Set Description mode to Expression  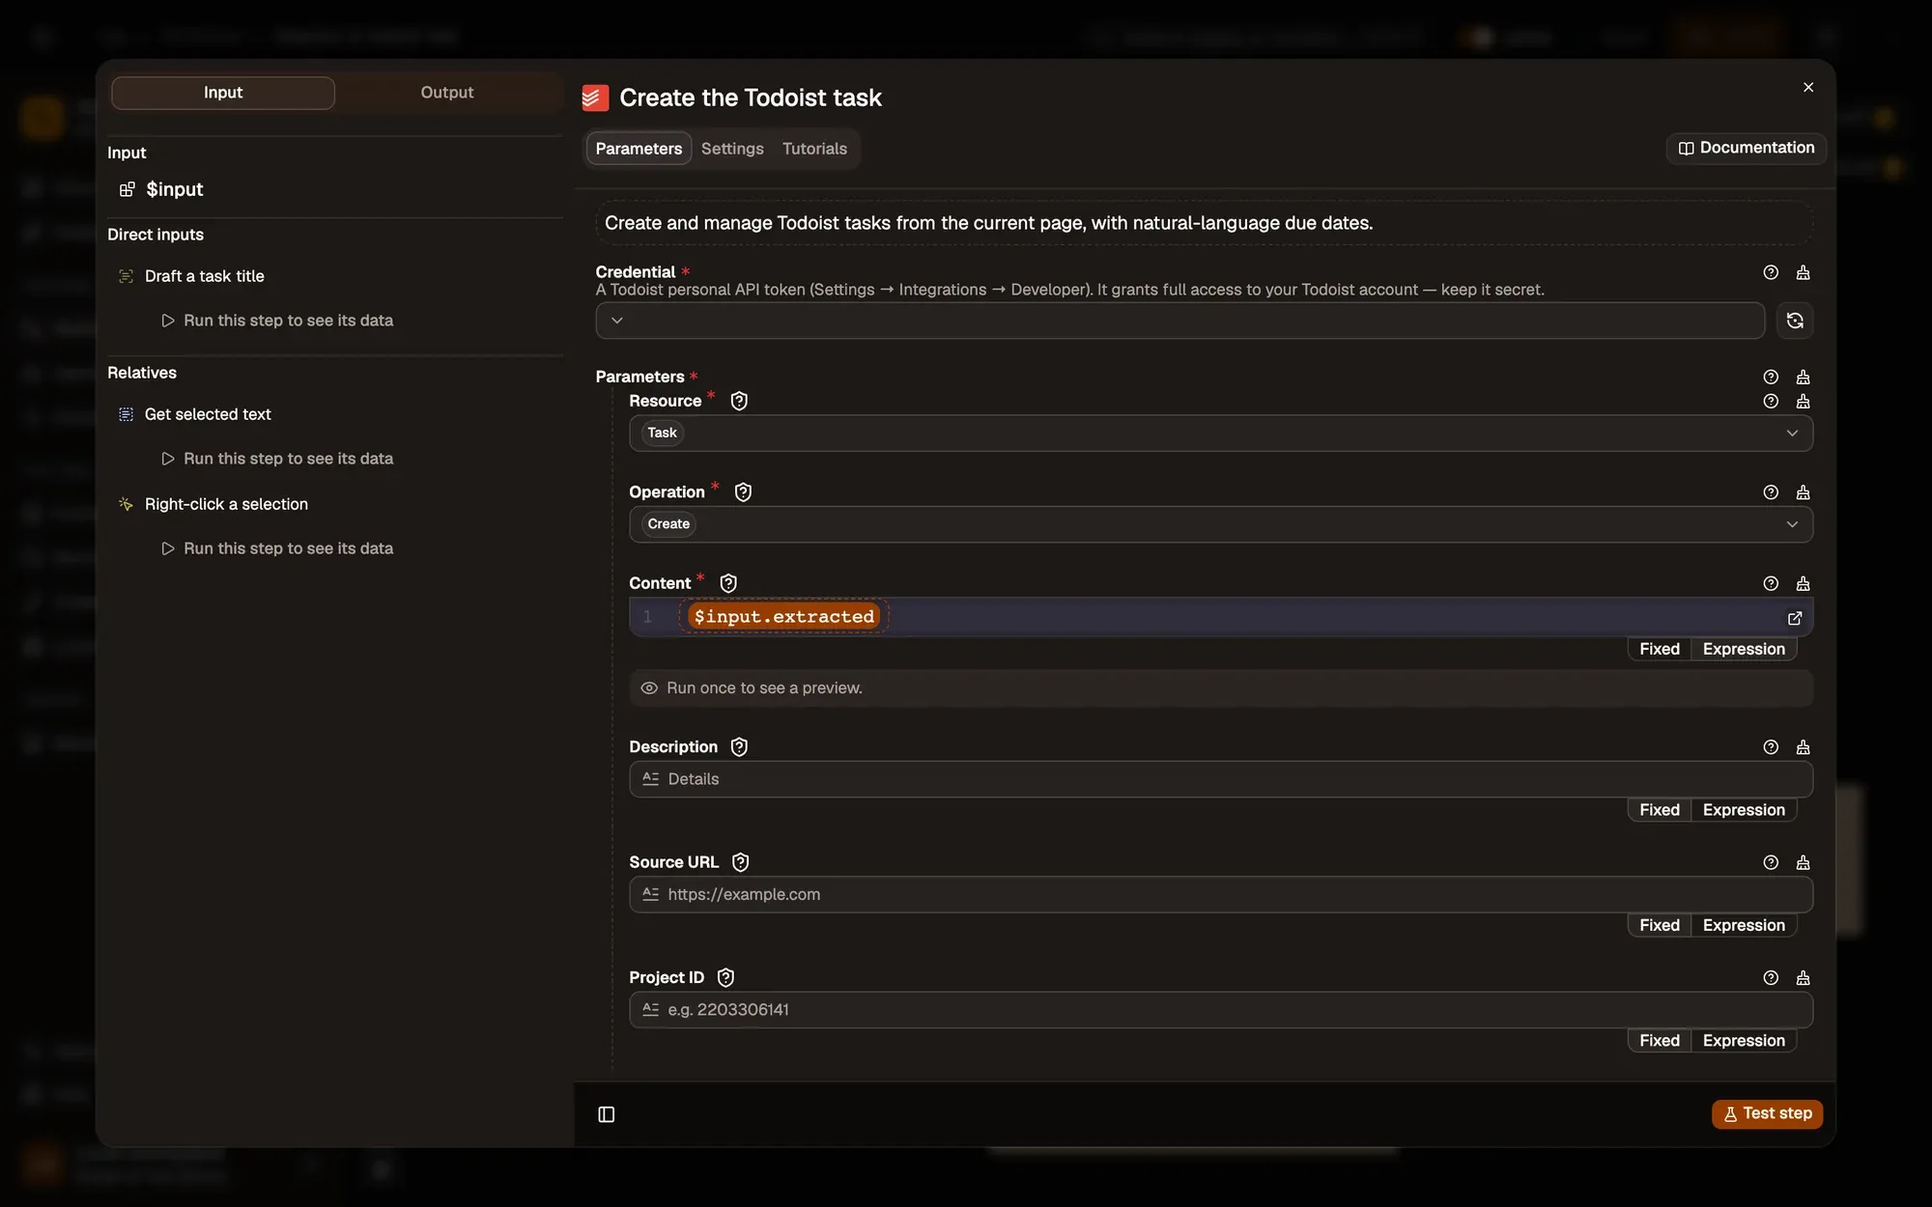click(x=1744, y=810)
